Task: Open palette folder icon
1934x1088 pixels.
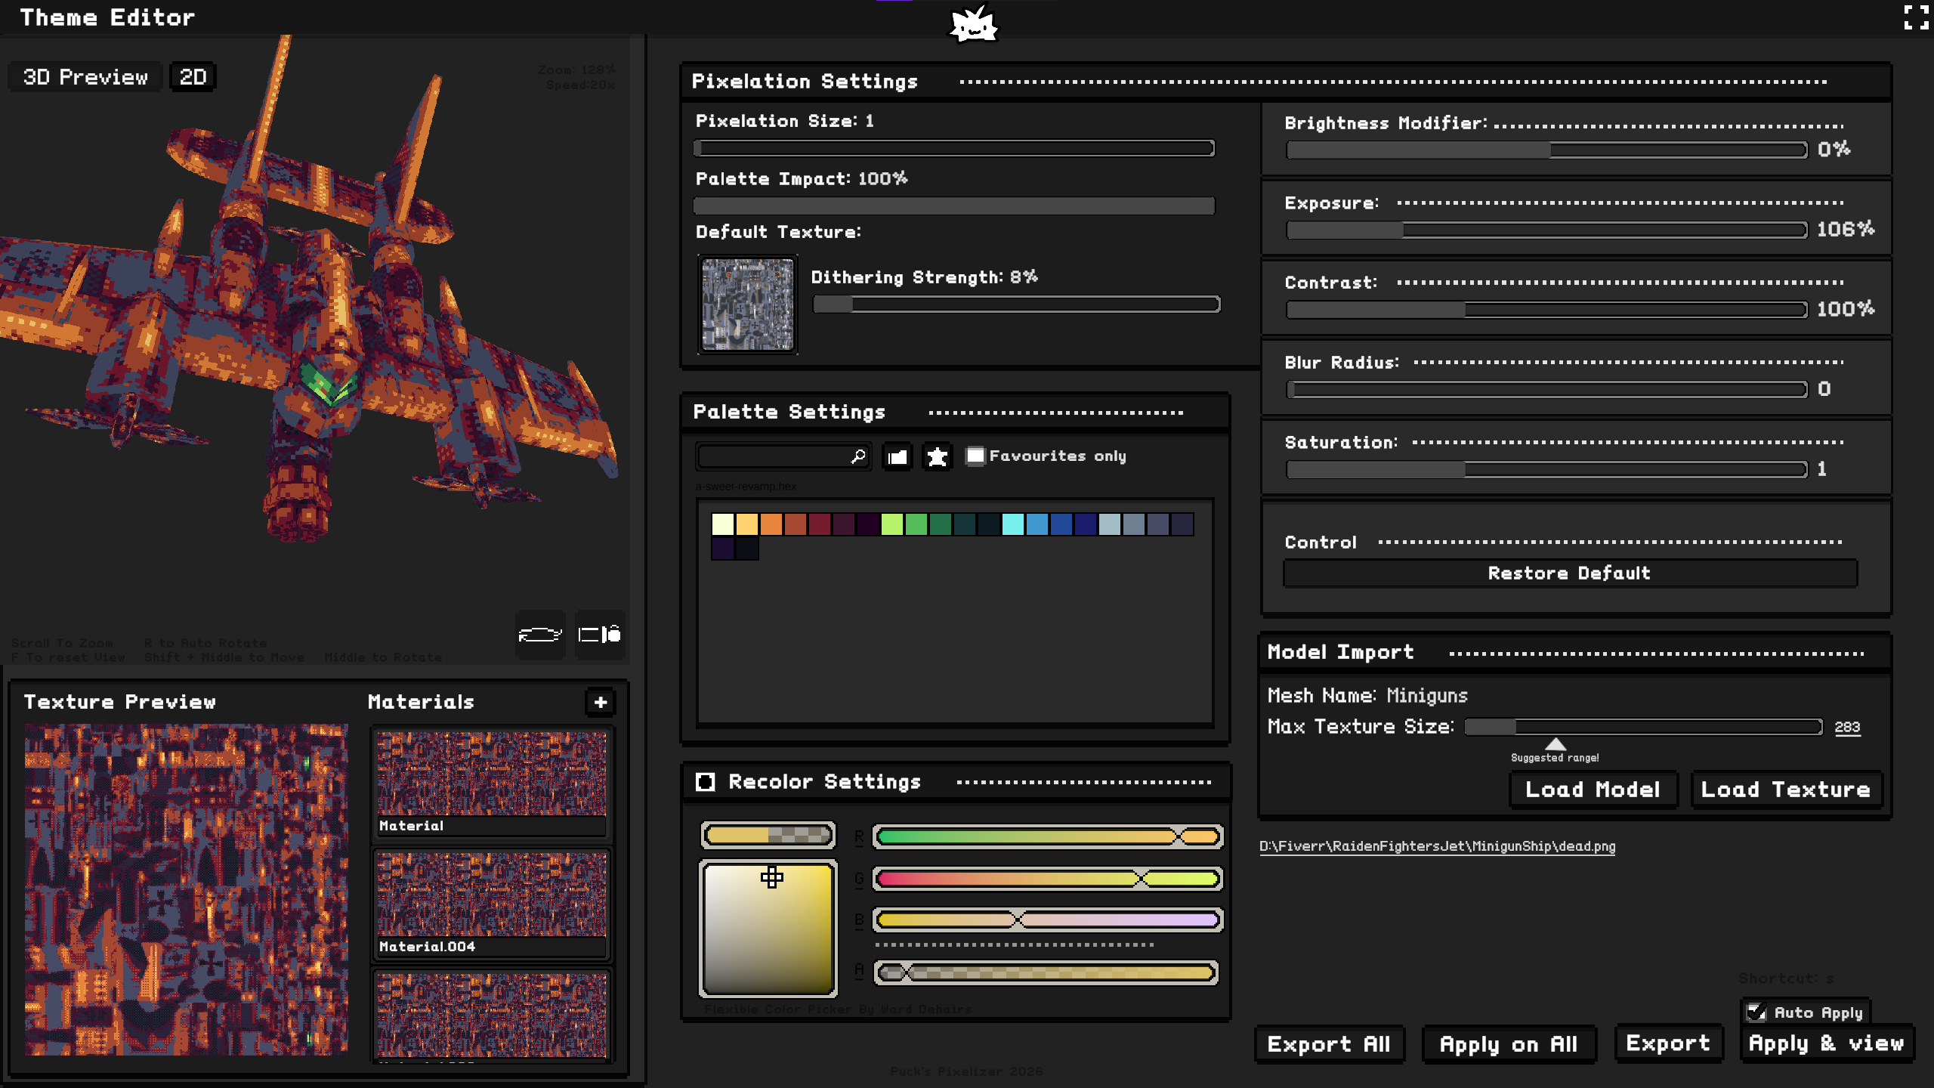Action: [x=897, y=457]
